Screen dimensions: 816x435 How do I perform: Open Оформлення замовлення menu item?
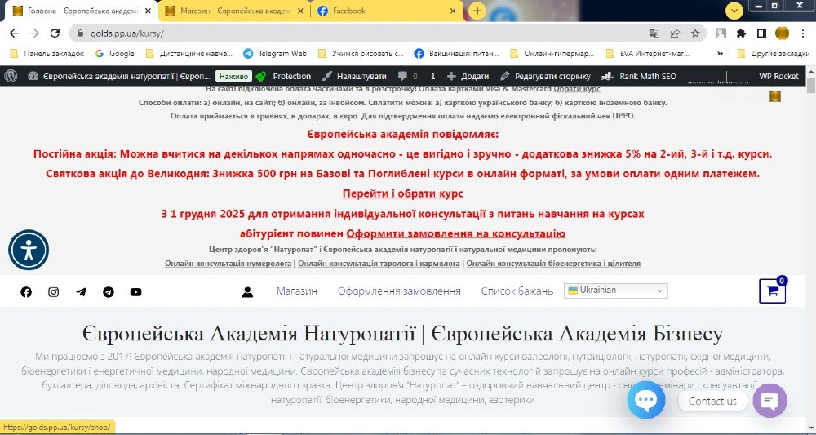[399, 291]
